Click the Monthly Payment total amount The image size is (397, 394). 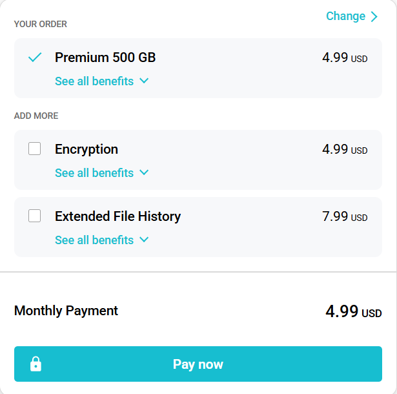(x=353, y=312)
